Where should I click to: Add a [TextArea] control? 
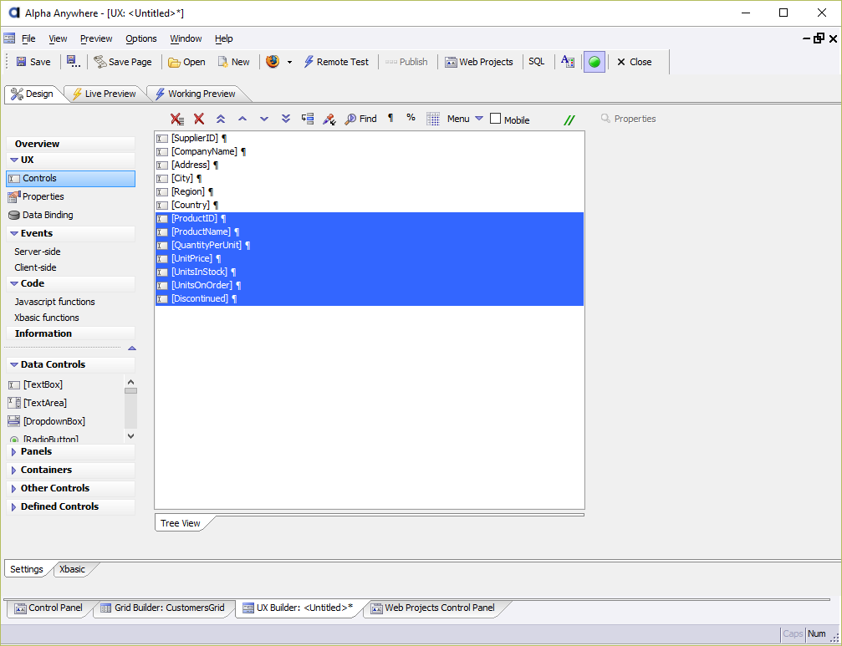(x=38, y=403)
